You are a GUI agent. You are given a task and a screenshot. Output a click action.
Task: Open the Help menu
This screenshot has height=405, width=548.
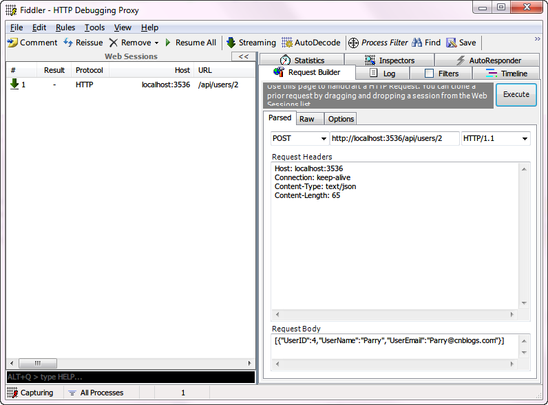pos(149,28)
